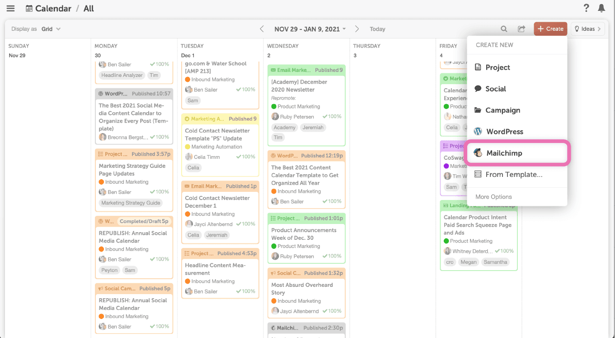This screenshot has height=338, width=615.
Task: Open the help question mark icon
Action: pyautogui.click(x=587, y=8)
